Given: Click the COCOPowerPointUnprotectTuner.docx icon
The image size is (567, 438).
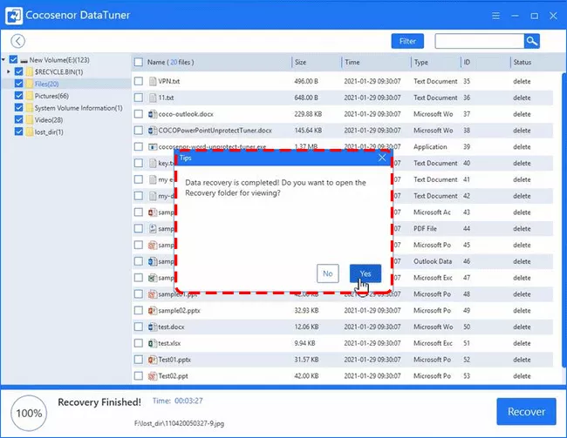Looking at the screenshot, I should tap(153, 131).
